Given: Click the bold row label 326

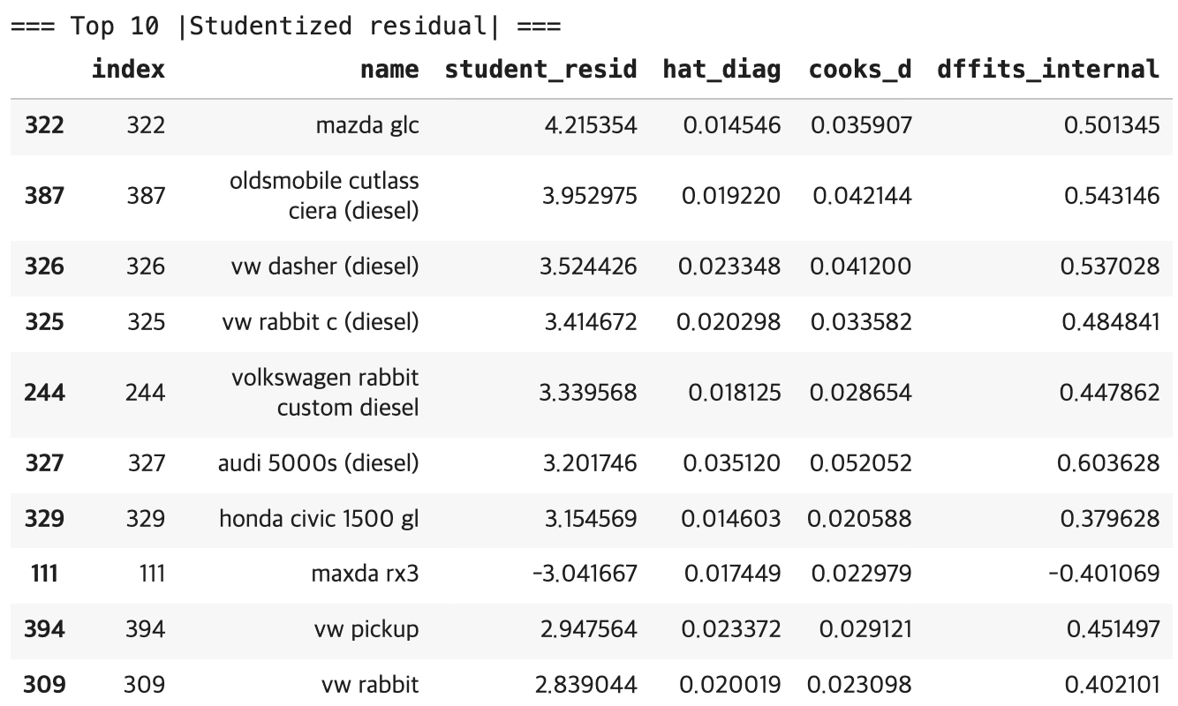Looking at the screenshot, I should [x=44, y=266].
